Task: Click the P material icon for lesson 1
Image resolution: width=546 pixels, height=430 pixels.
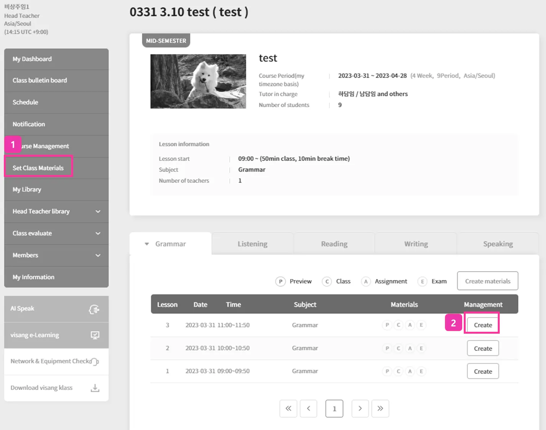Action: [387, 371]
